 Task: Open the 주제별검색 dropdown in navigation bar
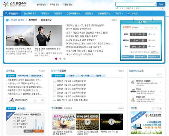(x=12, y=13)
